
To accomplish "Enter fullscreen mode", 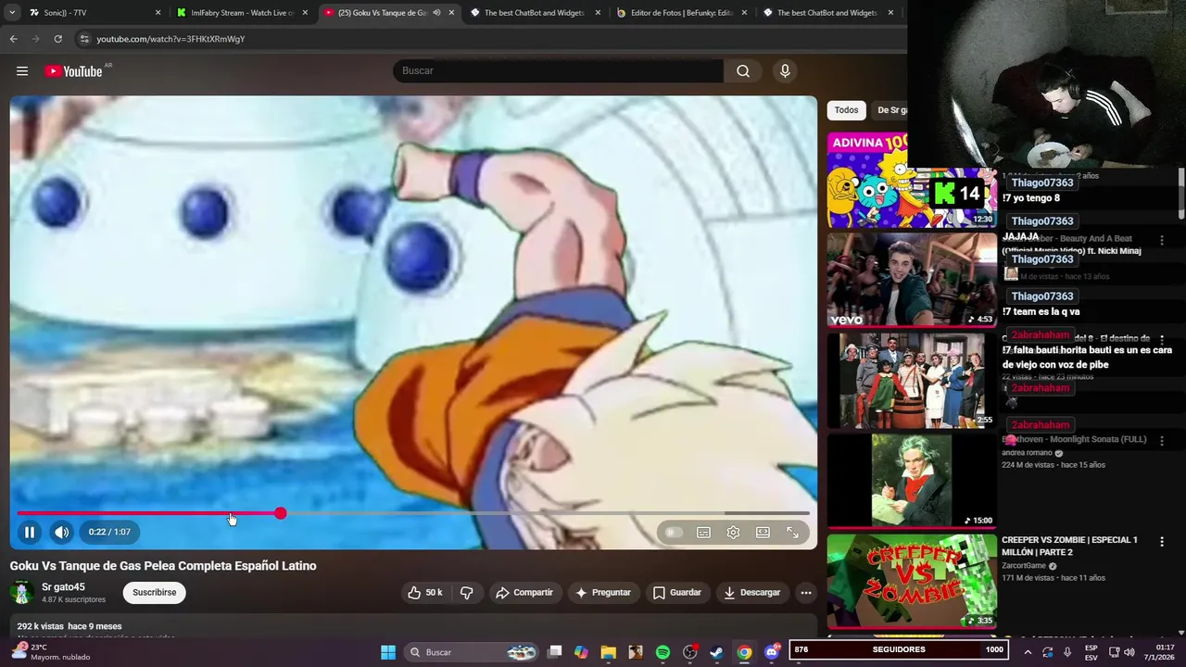I will [792, 533].
